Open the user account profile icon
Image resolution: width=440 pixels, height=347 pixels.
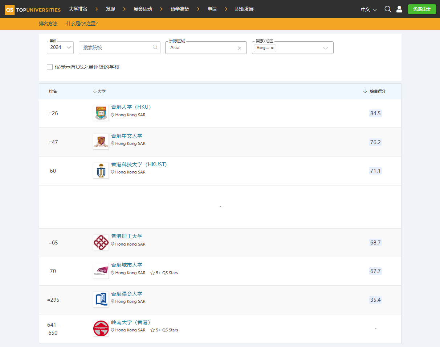tap(399, 9)
